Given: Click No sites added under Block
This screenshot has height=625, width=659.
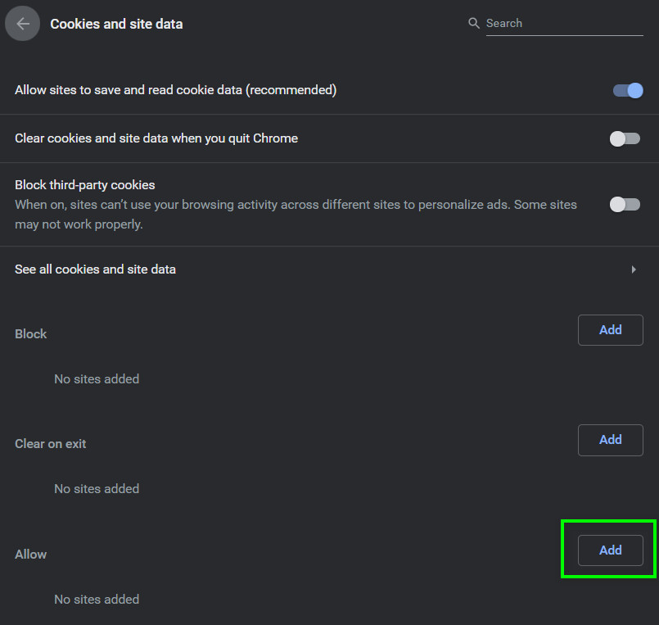Looking at the screenshot, I should pyautogui.click(x=97, y=379).
